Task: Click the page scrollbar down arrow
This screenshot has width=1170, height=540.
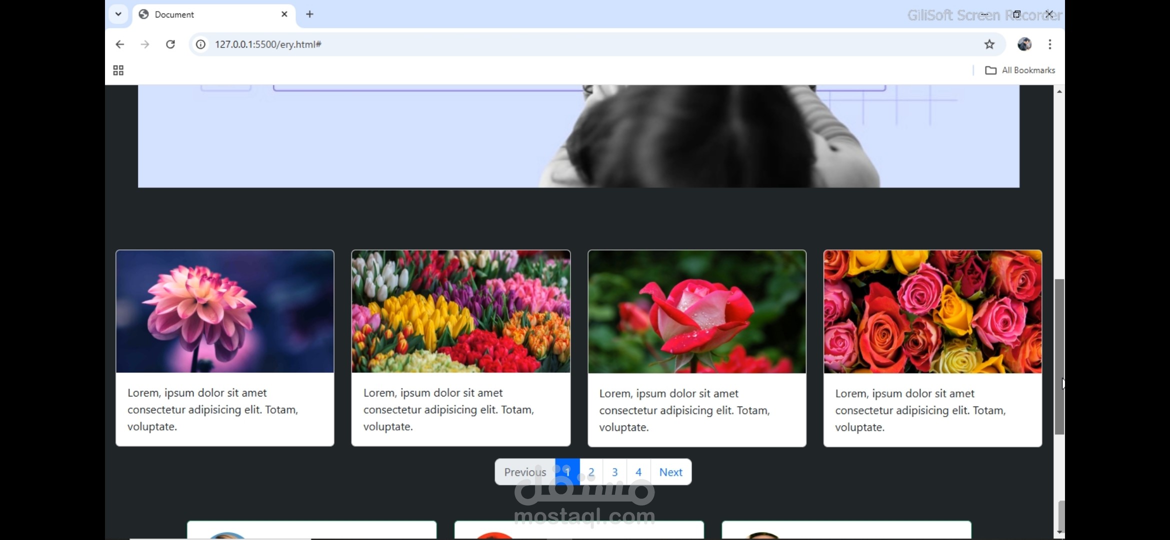Action: coord(1059,532)
